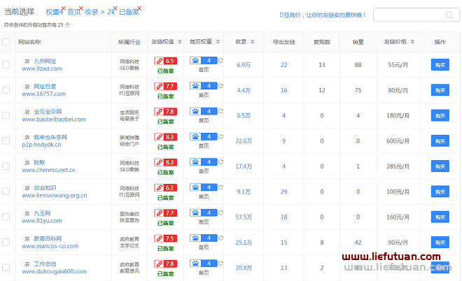Buy the 钱来也头条网 link at 600元/月
Image resolution: width=462 pixels, height=281 pixels.
tap(440, 141)
